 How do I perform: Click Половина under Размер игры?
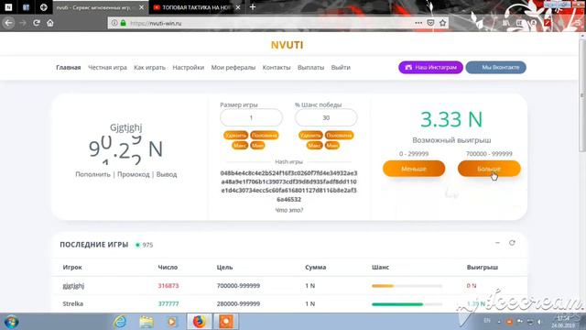265,135
